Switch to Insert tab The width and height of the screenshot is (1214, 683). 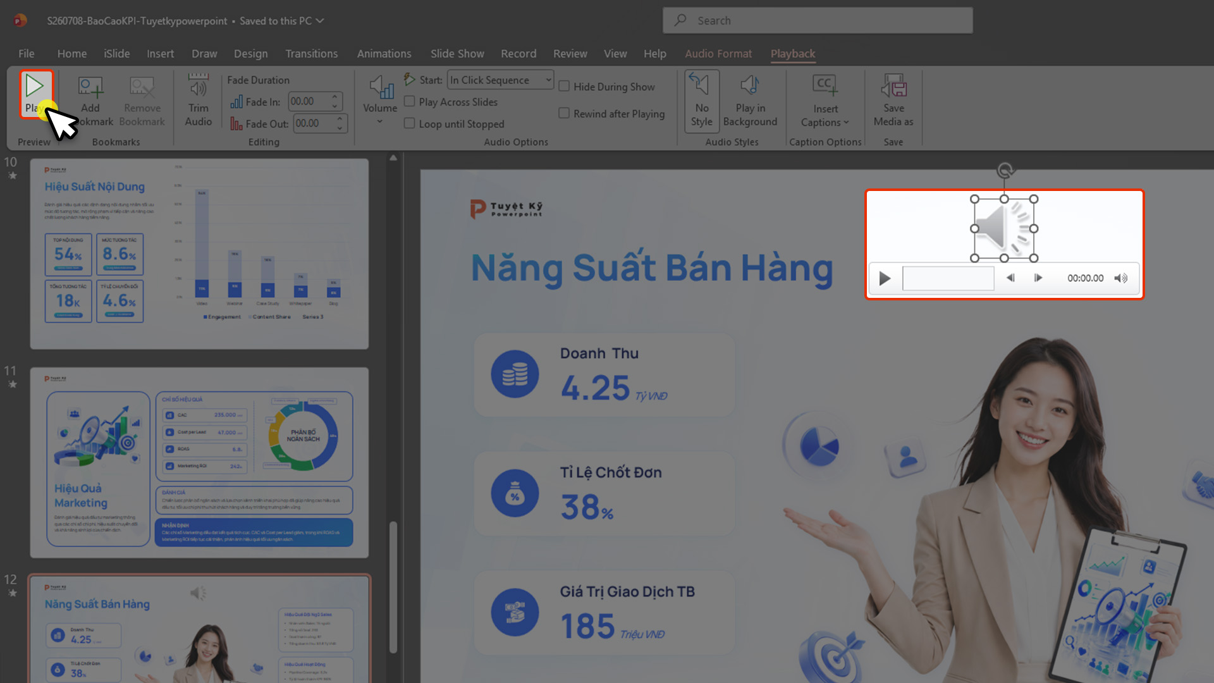pyautogui.click(x=161, y=54)
